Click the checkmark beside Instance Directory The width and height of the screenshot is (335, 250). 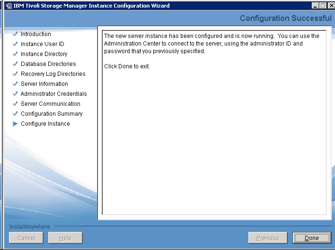[x=15, y=54]
